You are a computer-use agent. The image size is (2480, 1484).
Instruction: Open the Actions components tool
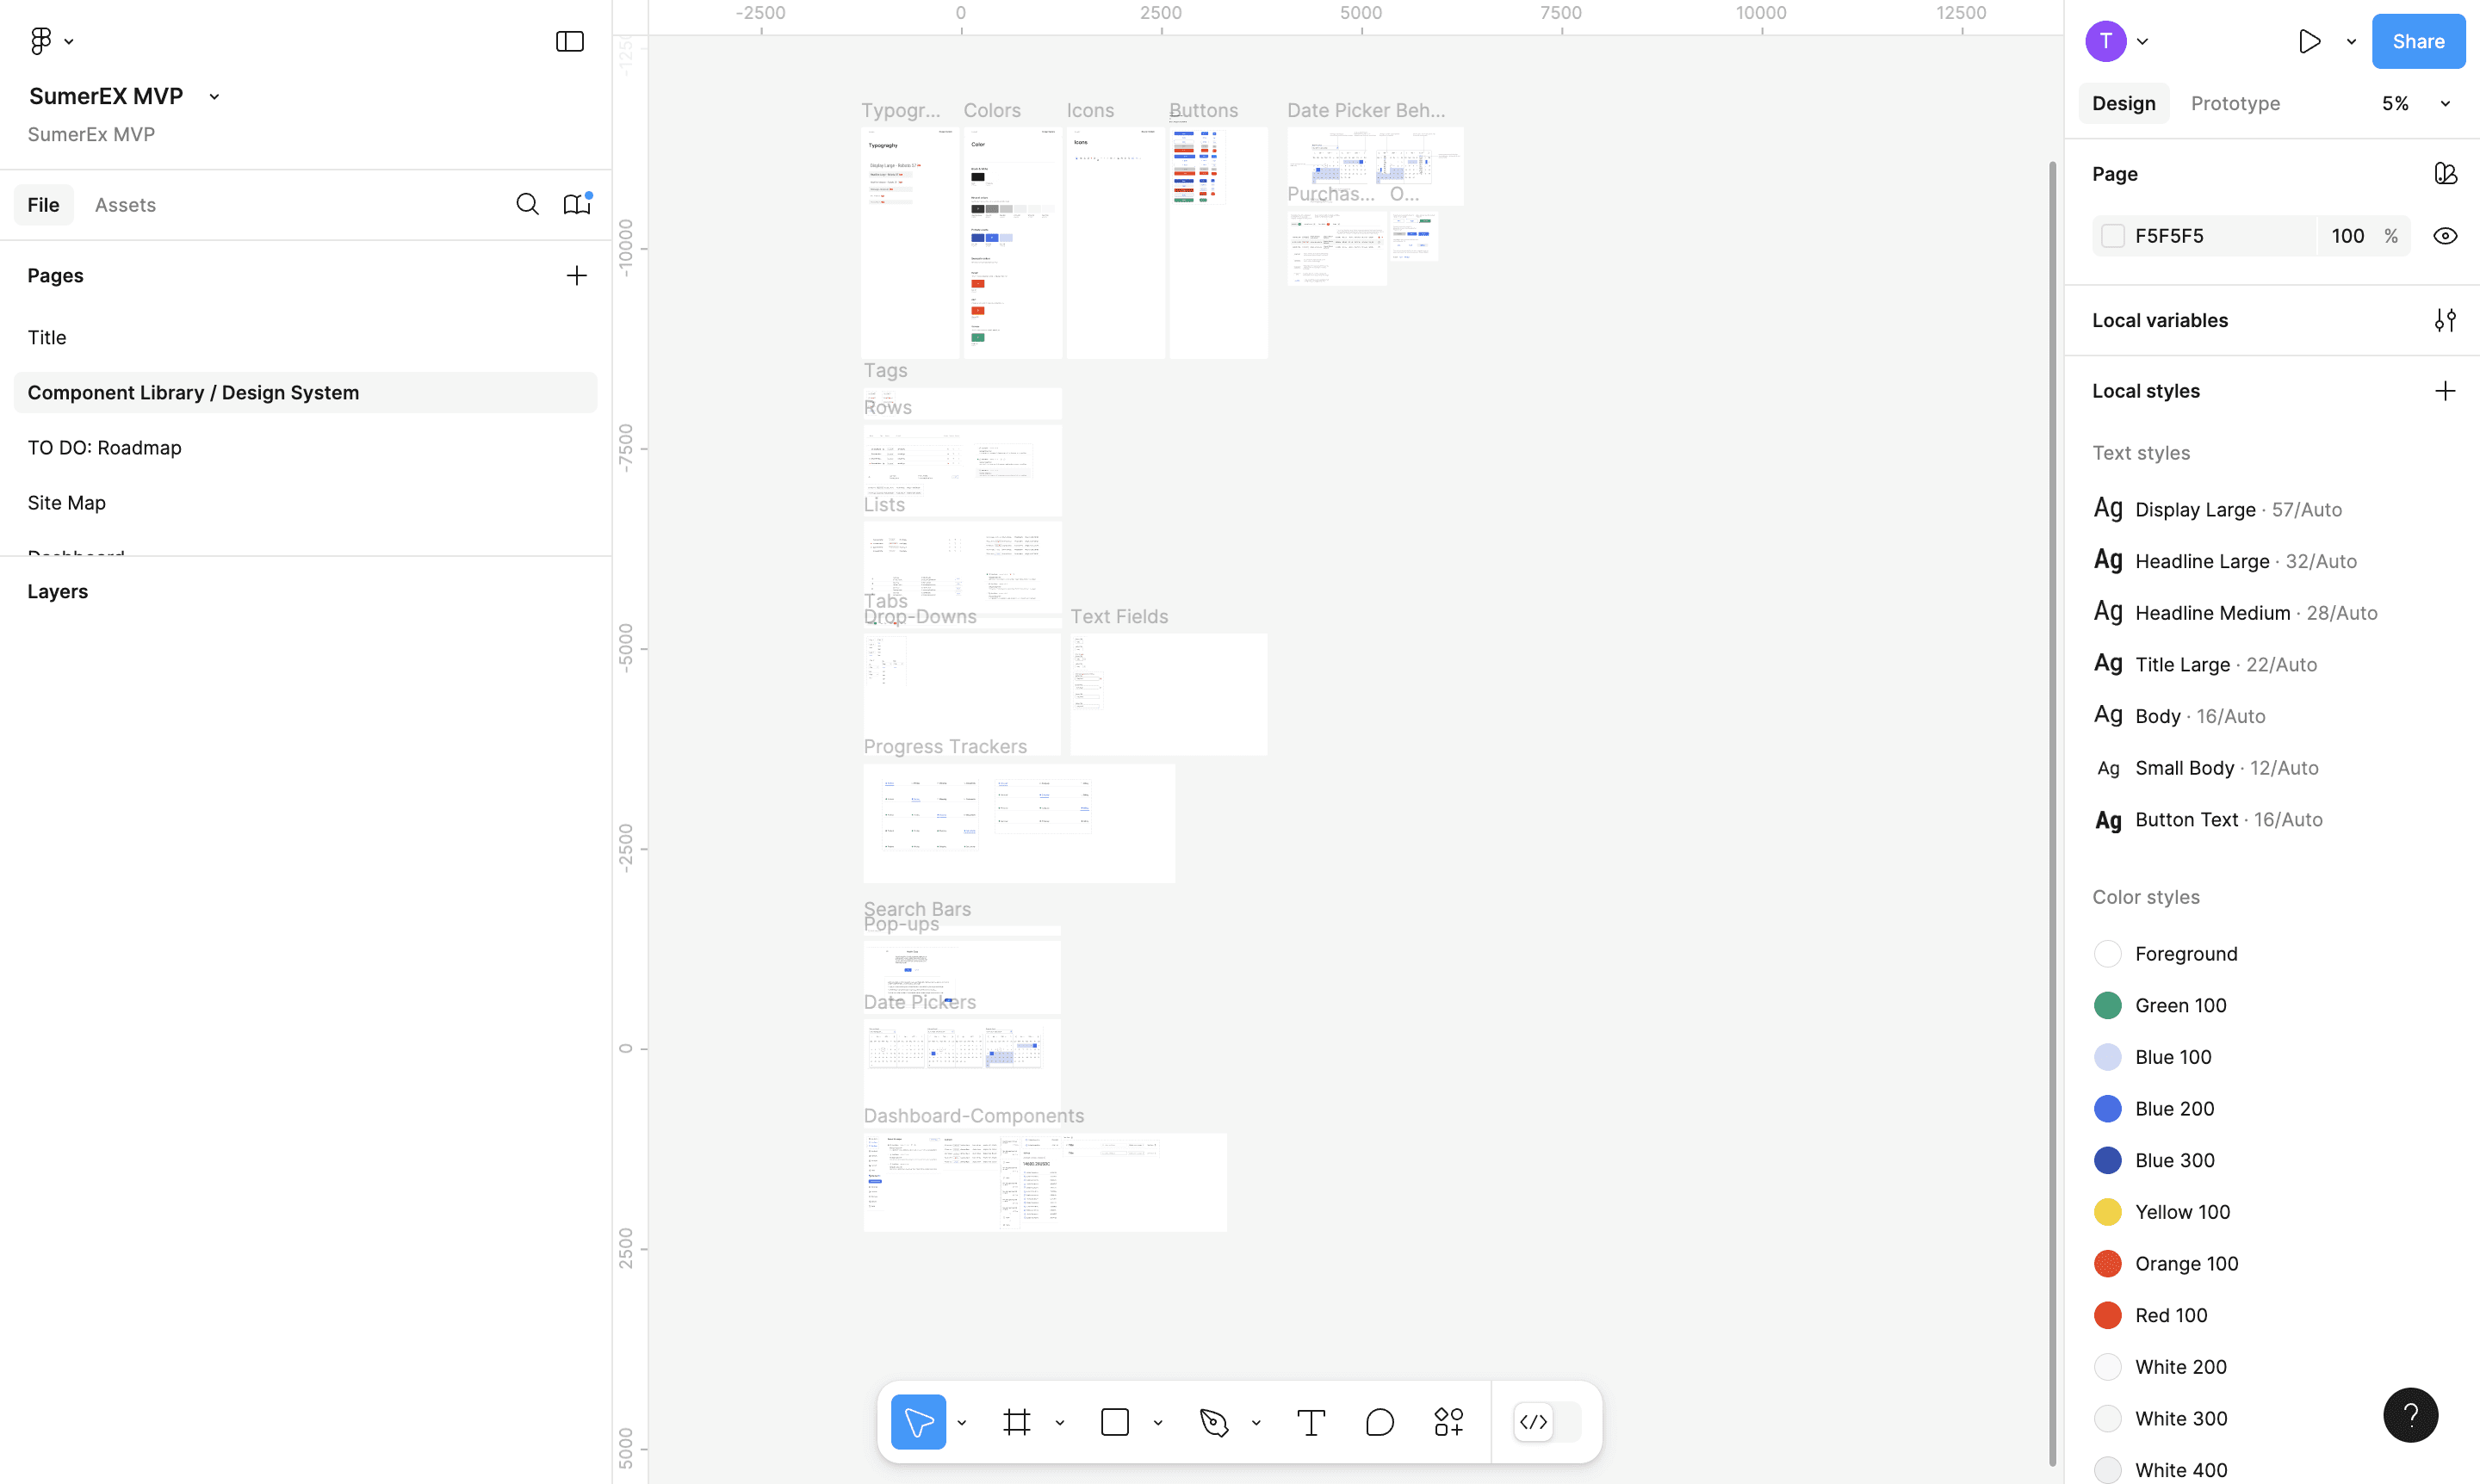(x=1448, y=1422)
